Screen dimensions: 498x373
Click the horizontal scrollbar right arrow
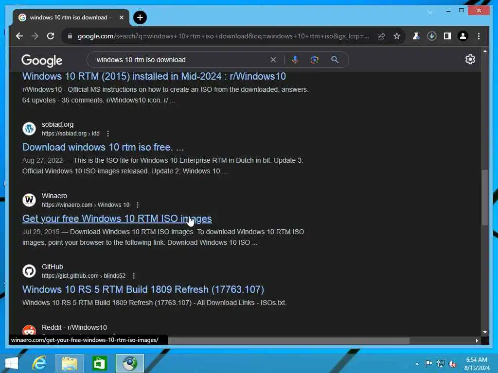[477, 340]
